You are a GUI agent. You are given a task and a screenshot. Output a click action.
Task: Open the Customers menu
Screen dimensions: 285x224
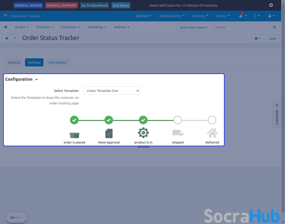pyautogui.click(x=70, y=27)
